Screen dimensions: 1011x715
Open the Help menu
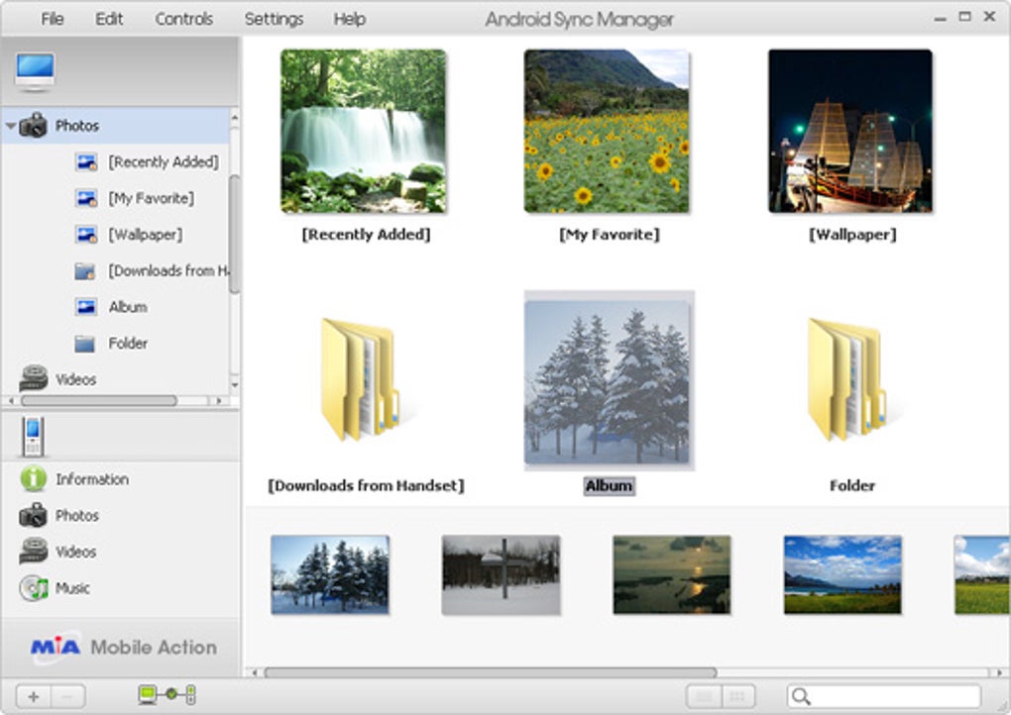click(350, 20)
